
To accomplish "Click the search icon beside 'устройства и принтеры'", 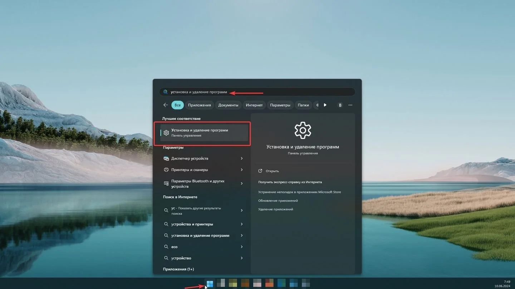I will [166, 224].
